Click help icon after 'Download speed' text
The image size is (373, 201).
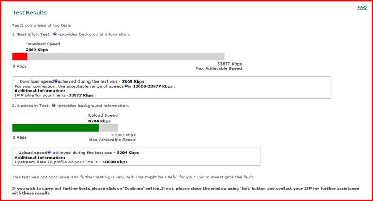pos(56,81)
